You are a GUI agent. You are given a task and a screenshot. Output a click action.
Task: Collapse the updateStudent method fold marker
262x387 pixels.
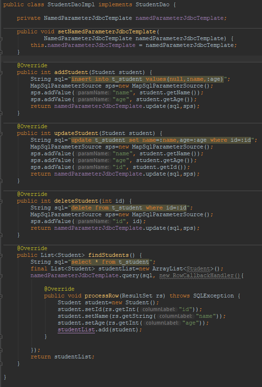tap(1, 134)
